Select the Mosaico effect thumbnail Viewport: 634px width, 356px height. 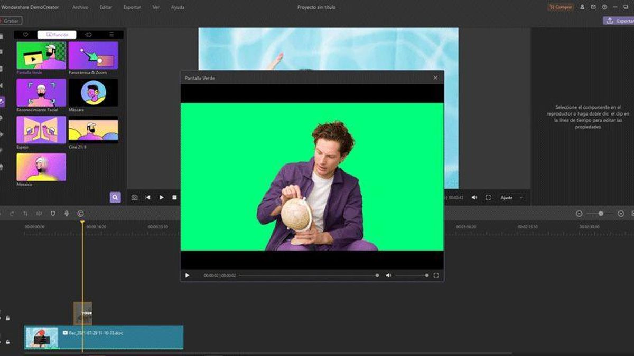tap(41, 167)
